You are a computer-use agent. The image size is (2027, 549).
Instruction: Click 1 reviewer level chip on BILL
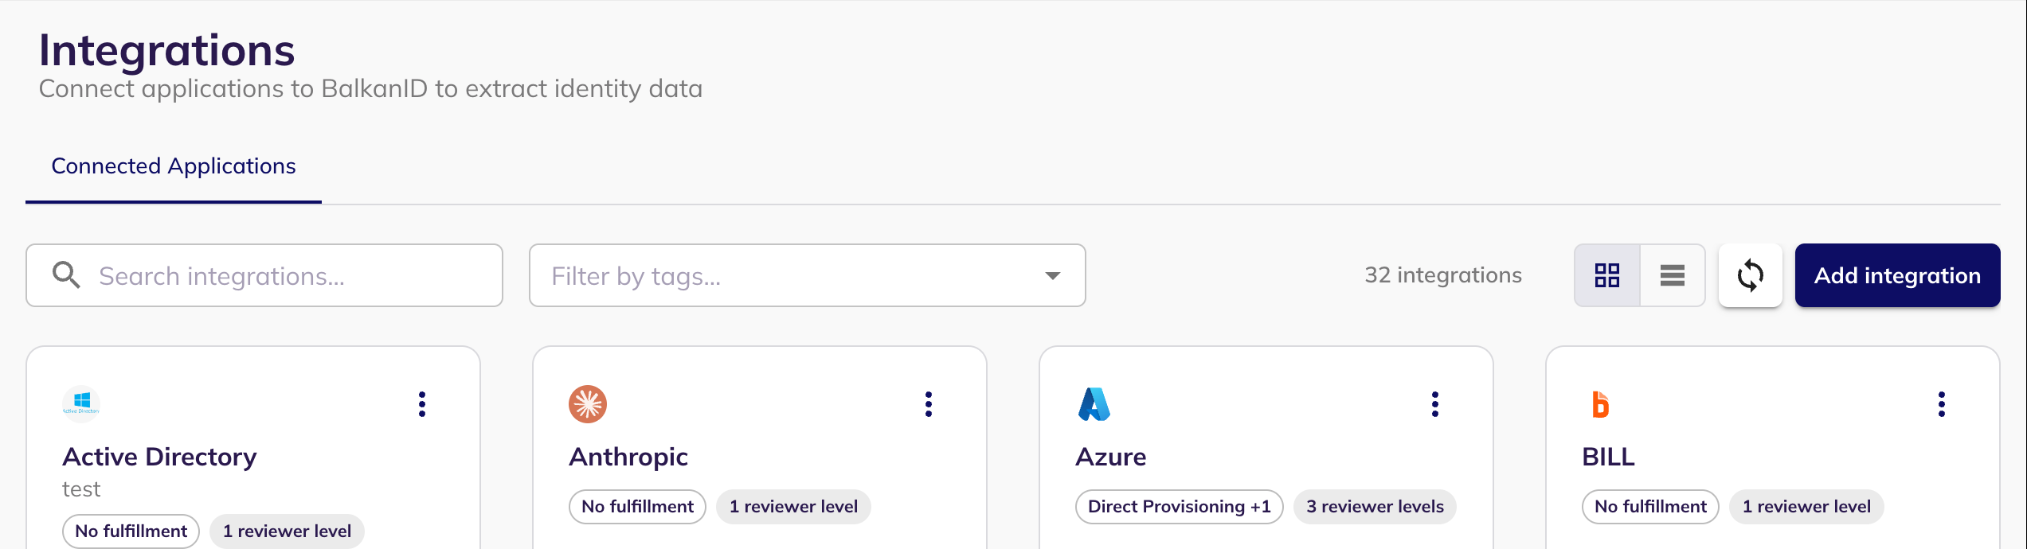1806,507
